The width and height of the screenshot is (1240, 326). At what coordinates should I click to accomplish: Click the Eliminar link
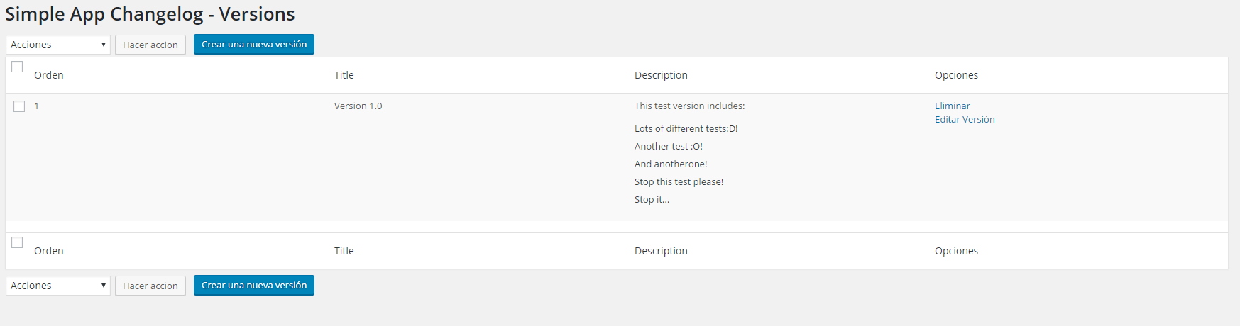tap(953, 106)
